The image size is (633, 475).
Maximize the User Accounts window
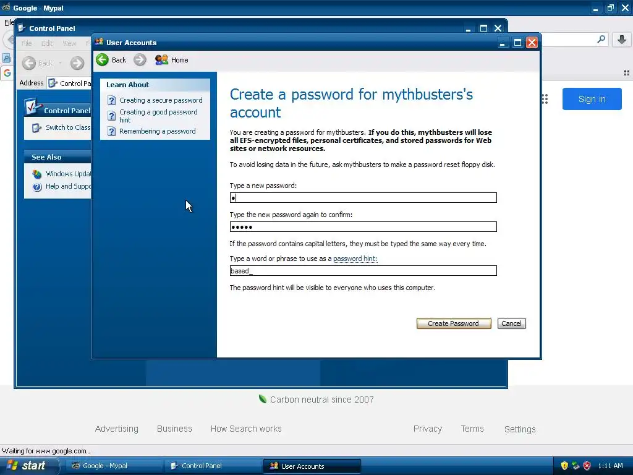tap(517, 43)
